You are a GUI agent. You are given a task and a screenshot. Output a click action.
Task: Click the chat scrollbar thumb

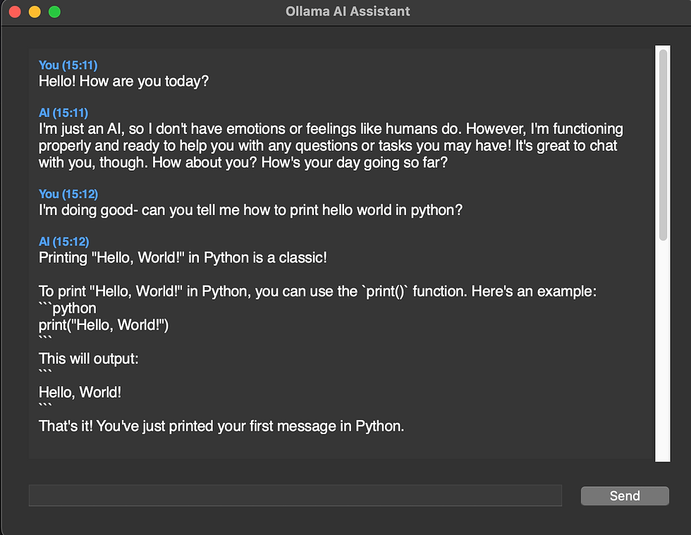663,145
